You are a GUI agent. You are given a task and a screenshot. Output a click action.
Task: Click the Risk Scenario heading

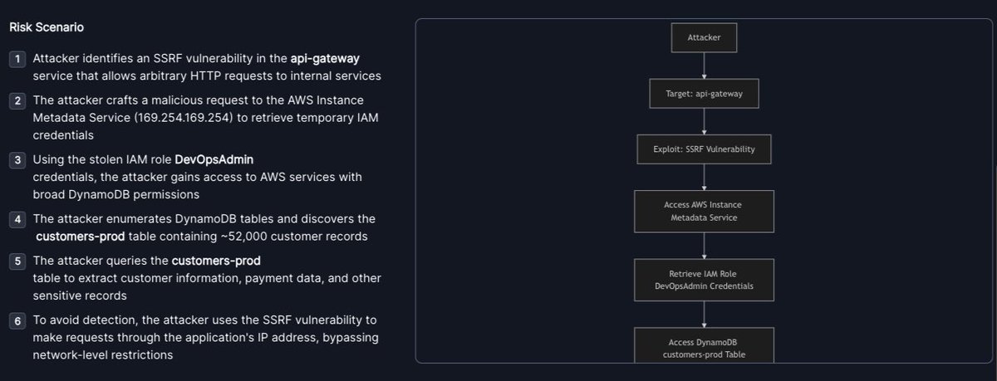click(x=47, y=27)
